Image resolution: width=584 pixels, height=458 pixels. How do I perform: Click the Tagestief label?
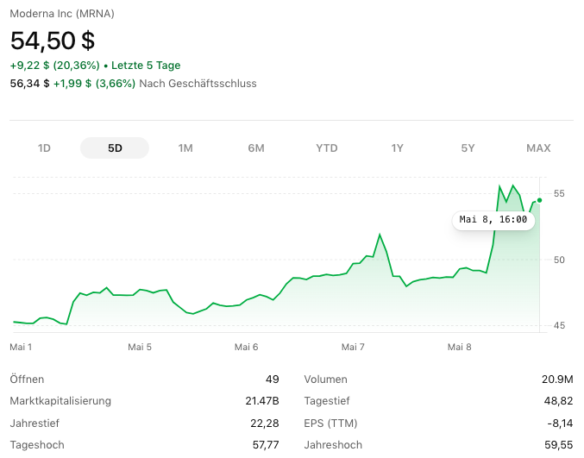[x=327, y=401]
